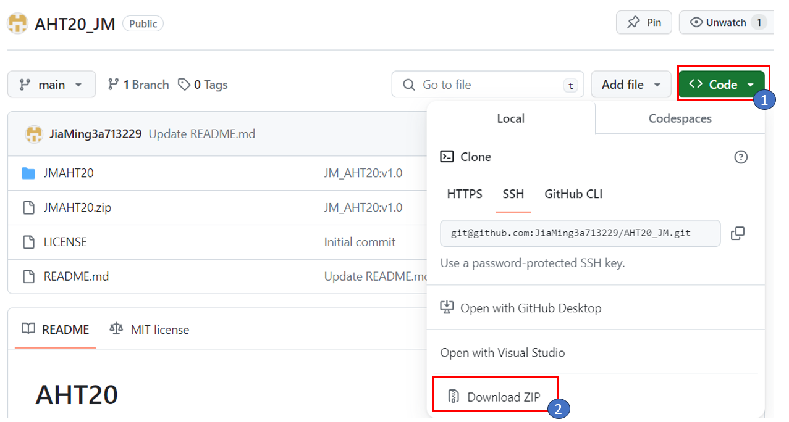The height and width of the screenshot is (422, 789).
Task: Click the LICENSE file icon
Action: (28, 242)
